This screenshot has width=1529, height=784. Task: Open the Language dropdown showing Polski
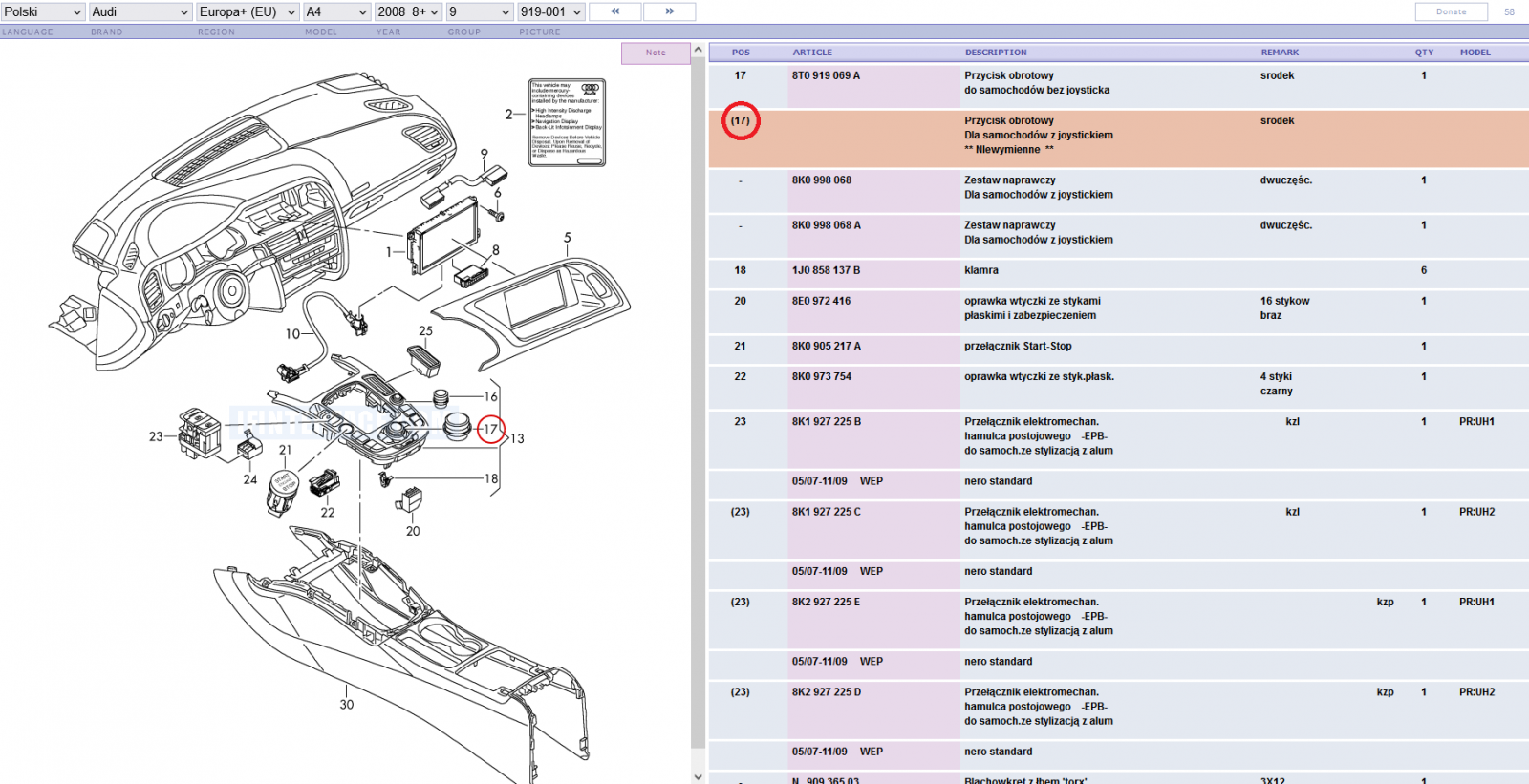(43, 11)
